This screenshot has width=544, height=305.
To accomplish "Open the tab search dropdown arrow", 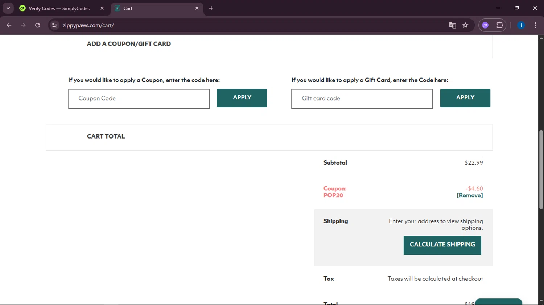I will tap(8, 8).
